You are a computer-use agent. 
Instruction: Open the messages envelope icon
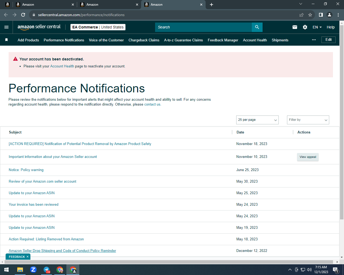pyautogui.click(x=295, y=27)
